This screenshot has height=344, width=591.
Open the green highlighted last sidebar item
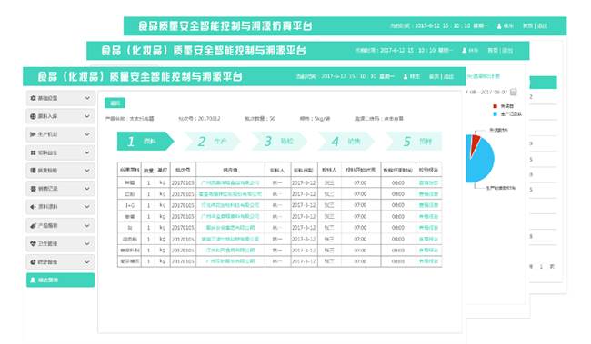click(60, 280)
